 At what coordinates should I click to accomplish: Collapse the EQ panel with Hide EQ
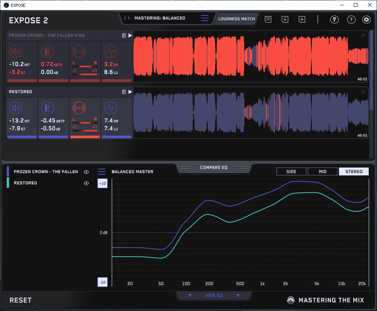point(214,296)
